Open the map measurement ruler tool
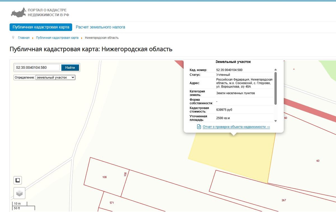The height and width of the screenshot is (212, 336). (x=18, y=180)
